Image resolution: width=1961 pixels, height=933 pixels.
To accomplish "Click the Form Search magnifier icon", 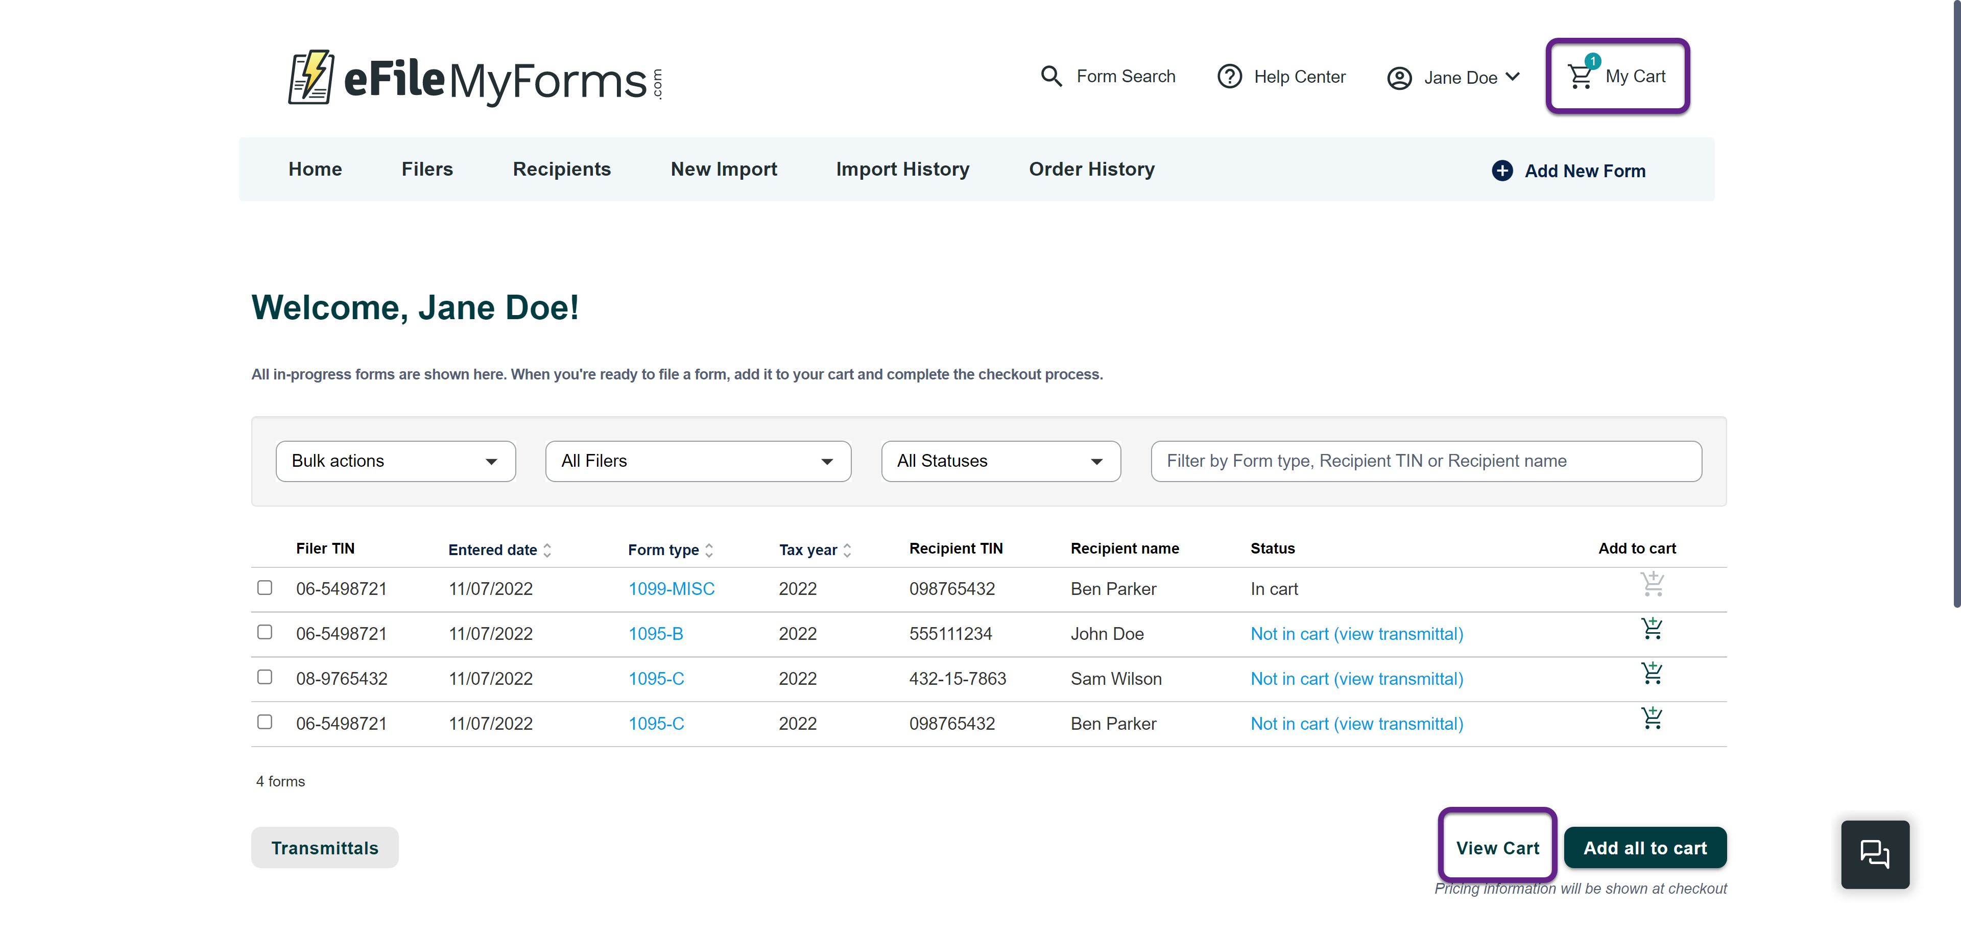I will 1050,76.
